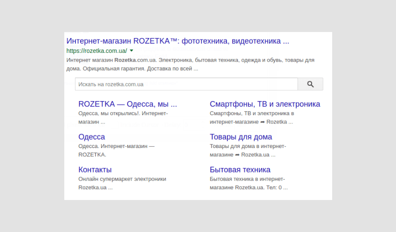Image resolution: width=396 pixels, height=232 pixels.
Task: Open the 'ROZETKA — Одесса, мы ...' sitelink
Action: 128,104
